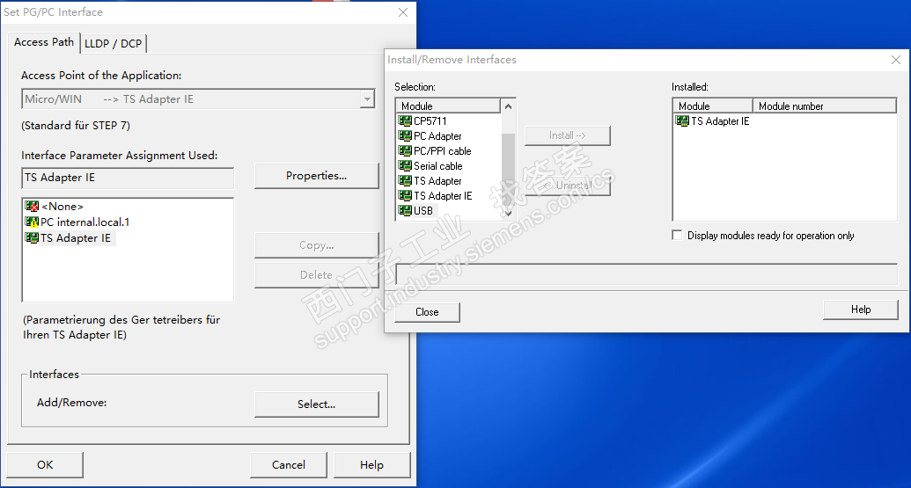Viewport: 911px width, 488px height.
Task: Switch to the LLDP / DCP tab
Action: point(114,43)
